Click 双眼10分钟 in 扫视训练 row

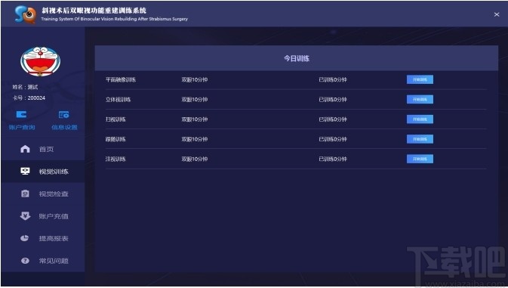pyautogui.click(x=195, y=119)
